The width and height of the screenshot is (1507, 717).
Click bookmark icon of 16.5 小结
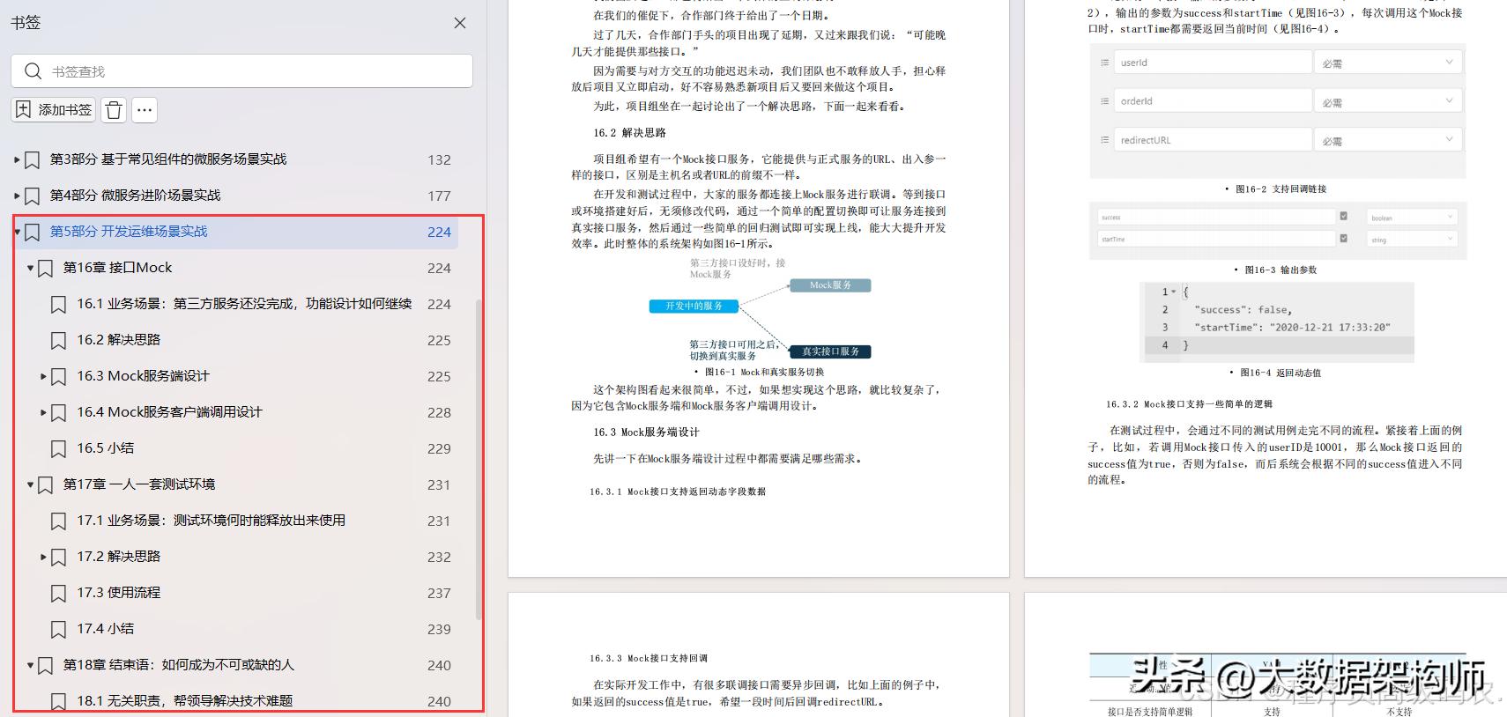click(58, 449)
